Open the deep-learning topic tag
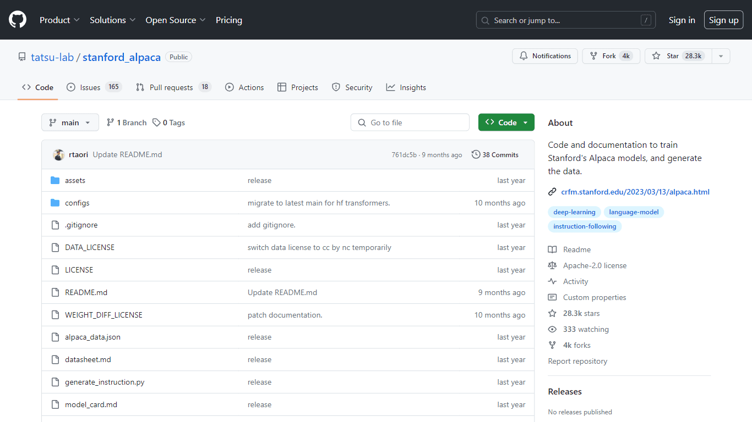Image resolution: width=752 pixels, height=422 pixels. [574, 212]
